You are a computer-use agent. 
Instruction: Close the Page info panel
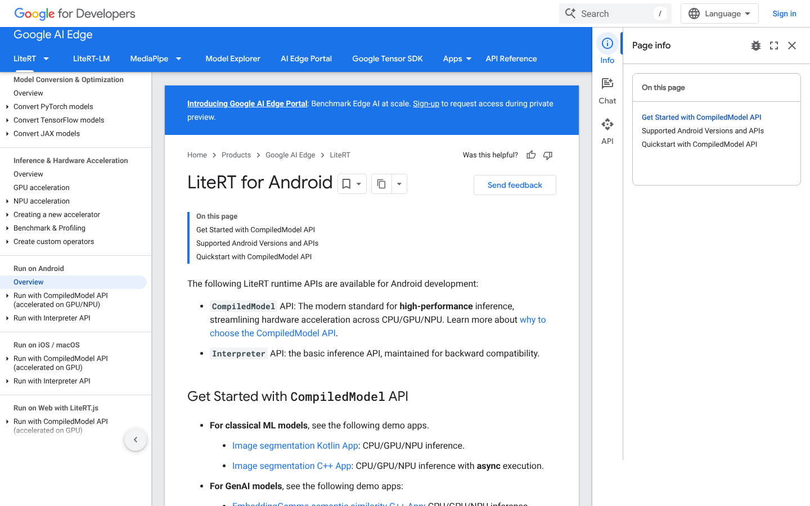click(792, 46)
